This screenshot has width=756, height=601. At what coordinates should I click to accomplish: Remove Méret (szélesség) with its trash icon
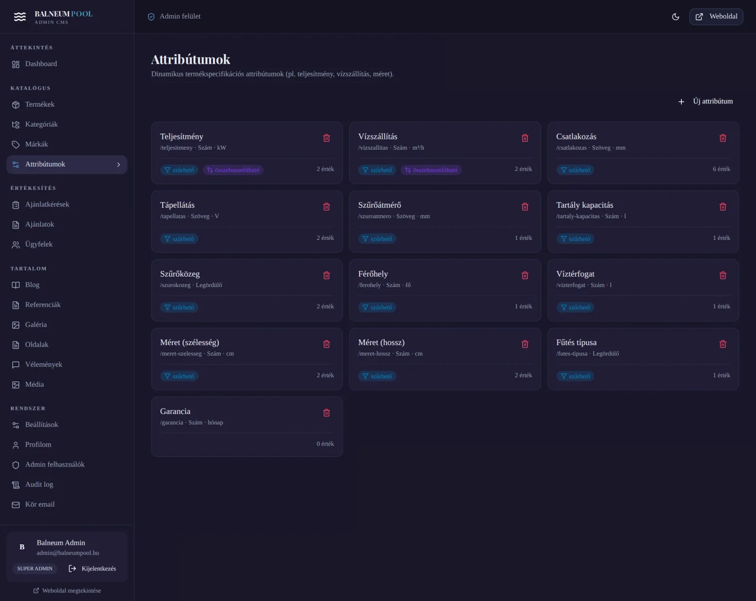tap(326, 344)
